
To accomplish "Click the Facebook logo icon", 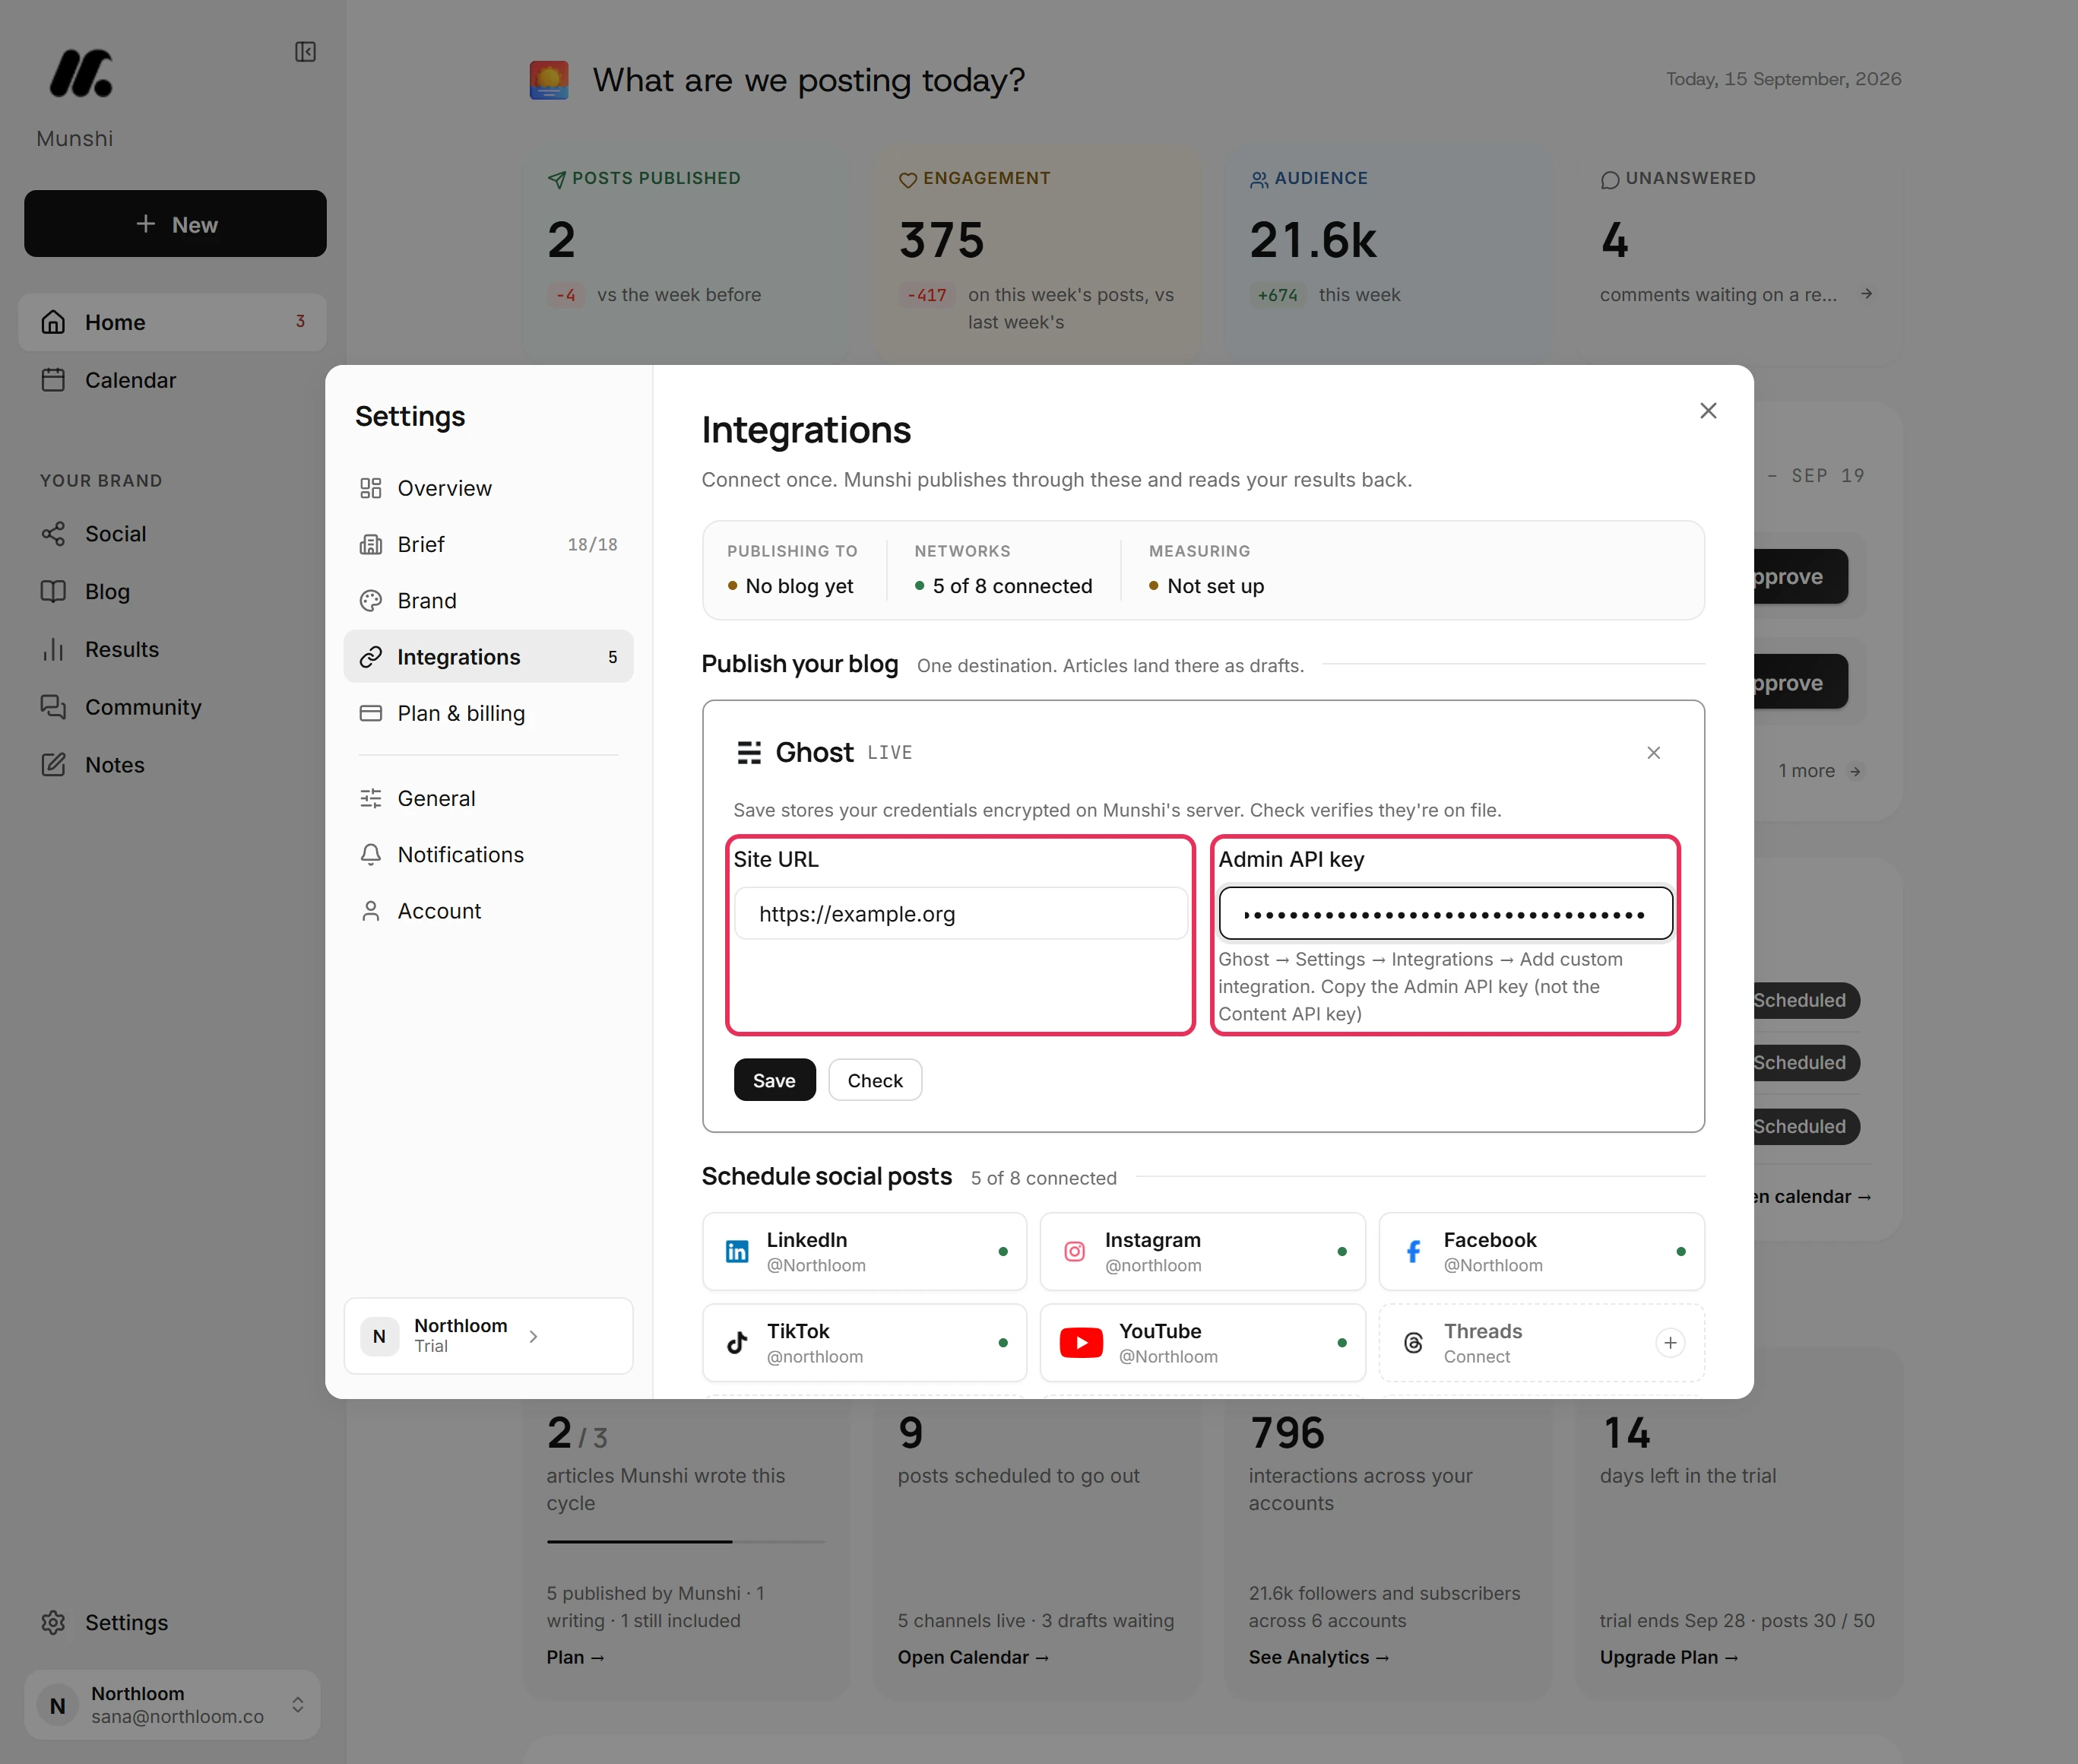I will [x=1413, y=1252].
